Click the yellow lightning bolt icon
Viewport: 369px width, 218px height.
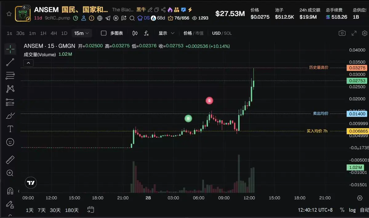pos(190,10)
